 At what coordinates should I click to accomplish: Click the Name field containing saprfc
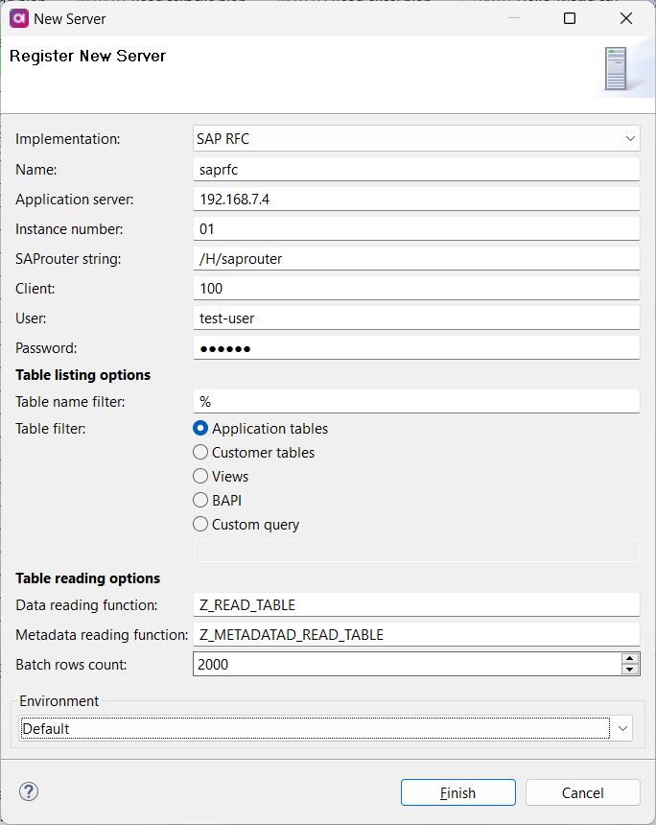[417, 169]
